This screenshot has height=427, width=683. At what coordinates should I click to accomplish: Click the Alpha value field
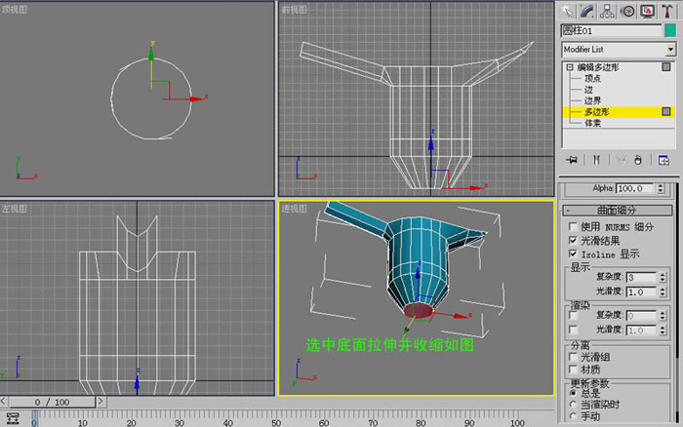point(635,188)
